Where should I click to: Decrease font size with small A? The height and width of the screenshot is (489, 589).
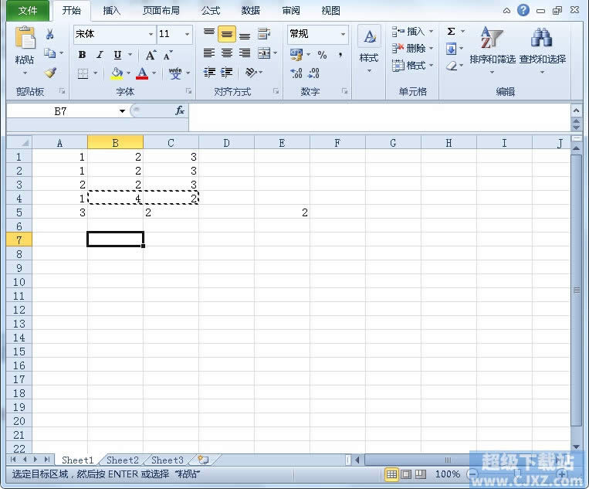coord(168,56)
